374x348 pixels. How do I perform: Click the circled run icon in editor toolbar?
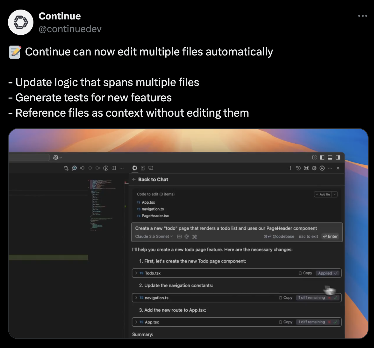point(106,168)
